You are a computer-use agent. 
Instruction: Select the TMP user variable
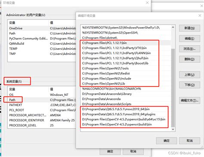42,54
